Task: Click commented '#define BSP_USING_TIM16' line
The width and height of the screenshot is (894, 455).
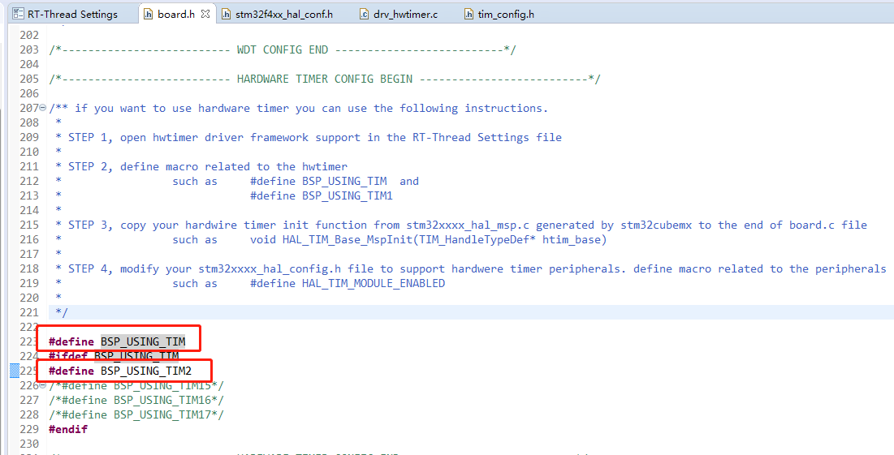Action: pos(136,401)
